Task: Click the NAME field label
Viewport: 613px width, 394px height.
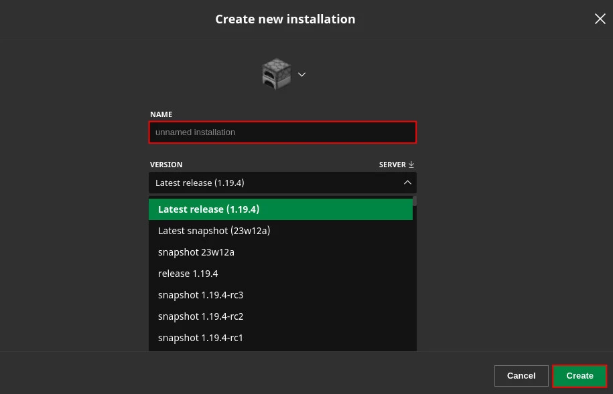Action: [161, 114]
